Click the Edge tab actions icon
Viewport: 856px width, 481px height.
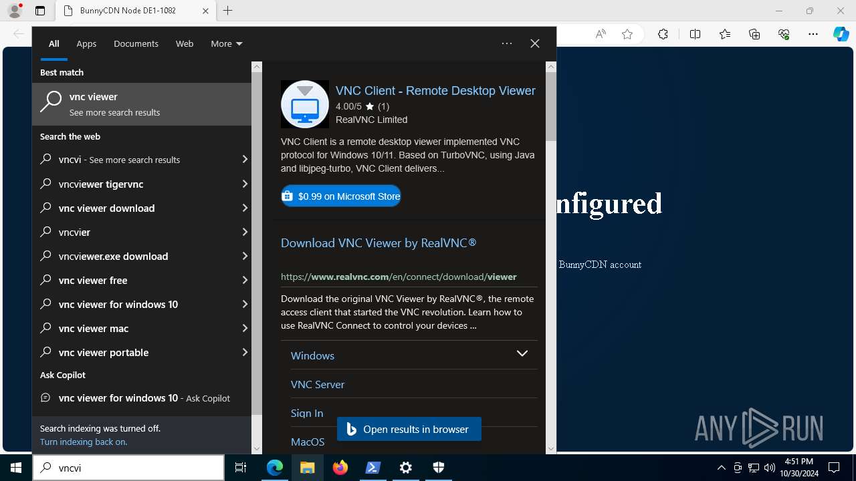click(x=40, y=11)
